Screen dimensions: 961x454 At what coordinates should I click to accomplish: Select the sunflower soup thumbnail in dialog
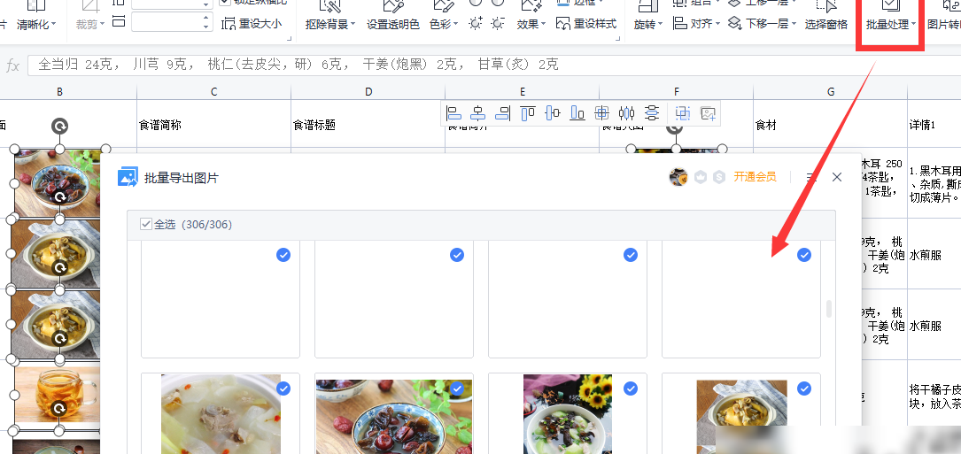click(568, 414)
